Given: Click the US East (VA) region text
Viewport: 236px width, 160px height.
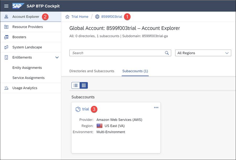Looking at the screenshot, I should click(115, 126).
